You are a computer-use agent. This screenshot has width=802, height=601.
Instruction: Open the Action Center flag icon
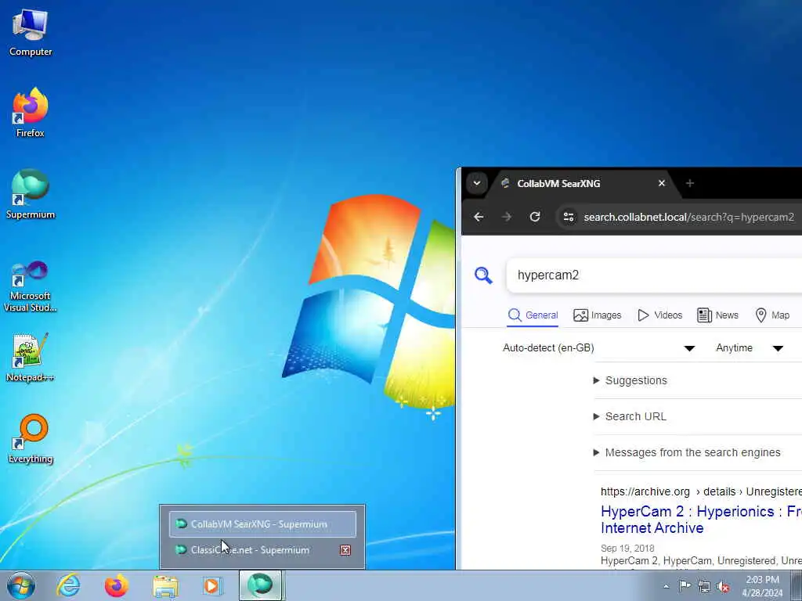pos(685,586)
